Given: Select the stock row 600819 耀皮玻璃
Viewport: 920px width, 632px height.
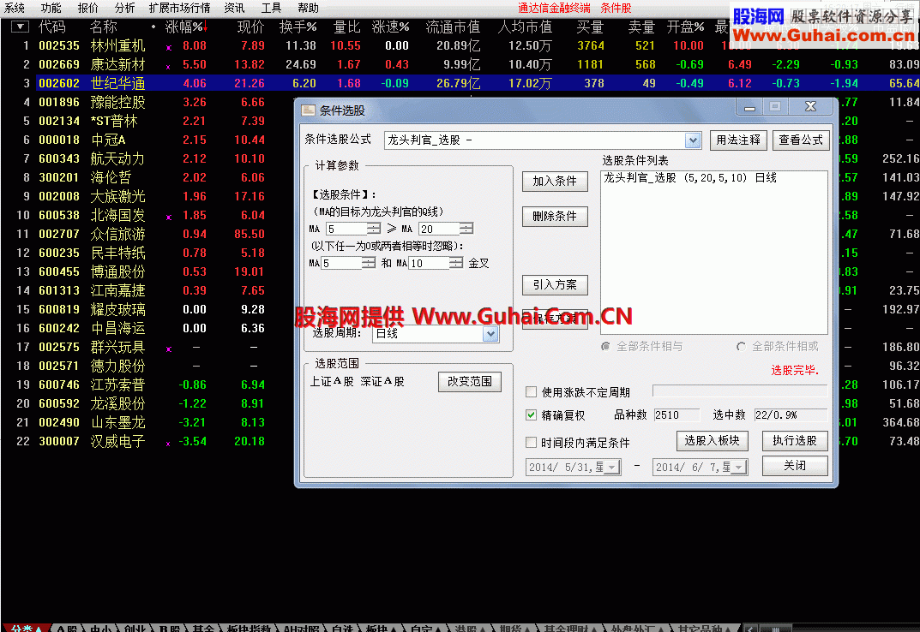Looking at the screenshot, I should (x=147, y=309).
